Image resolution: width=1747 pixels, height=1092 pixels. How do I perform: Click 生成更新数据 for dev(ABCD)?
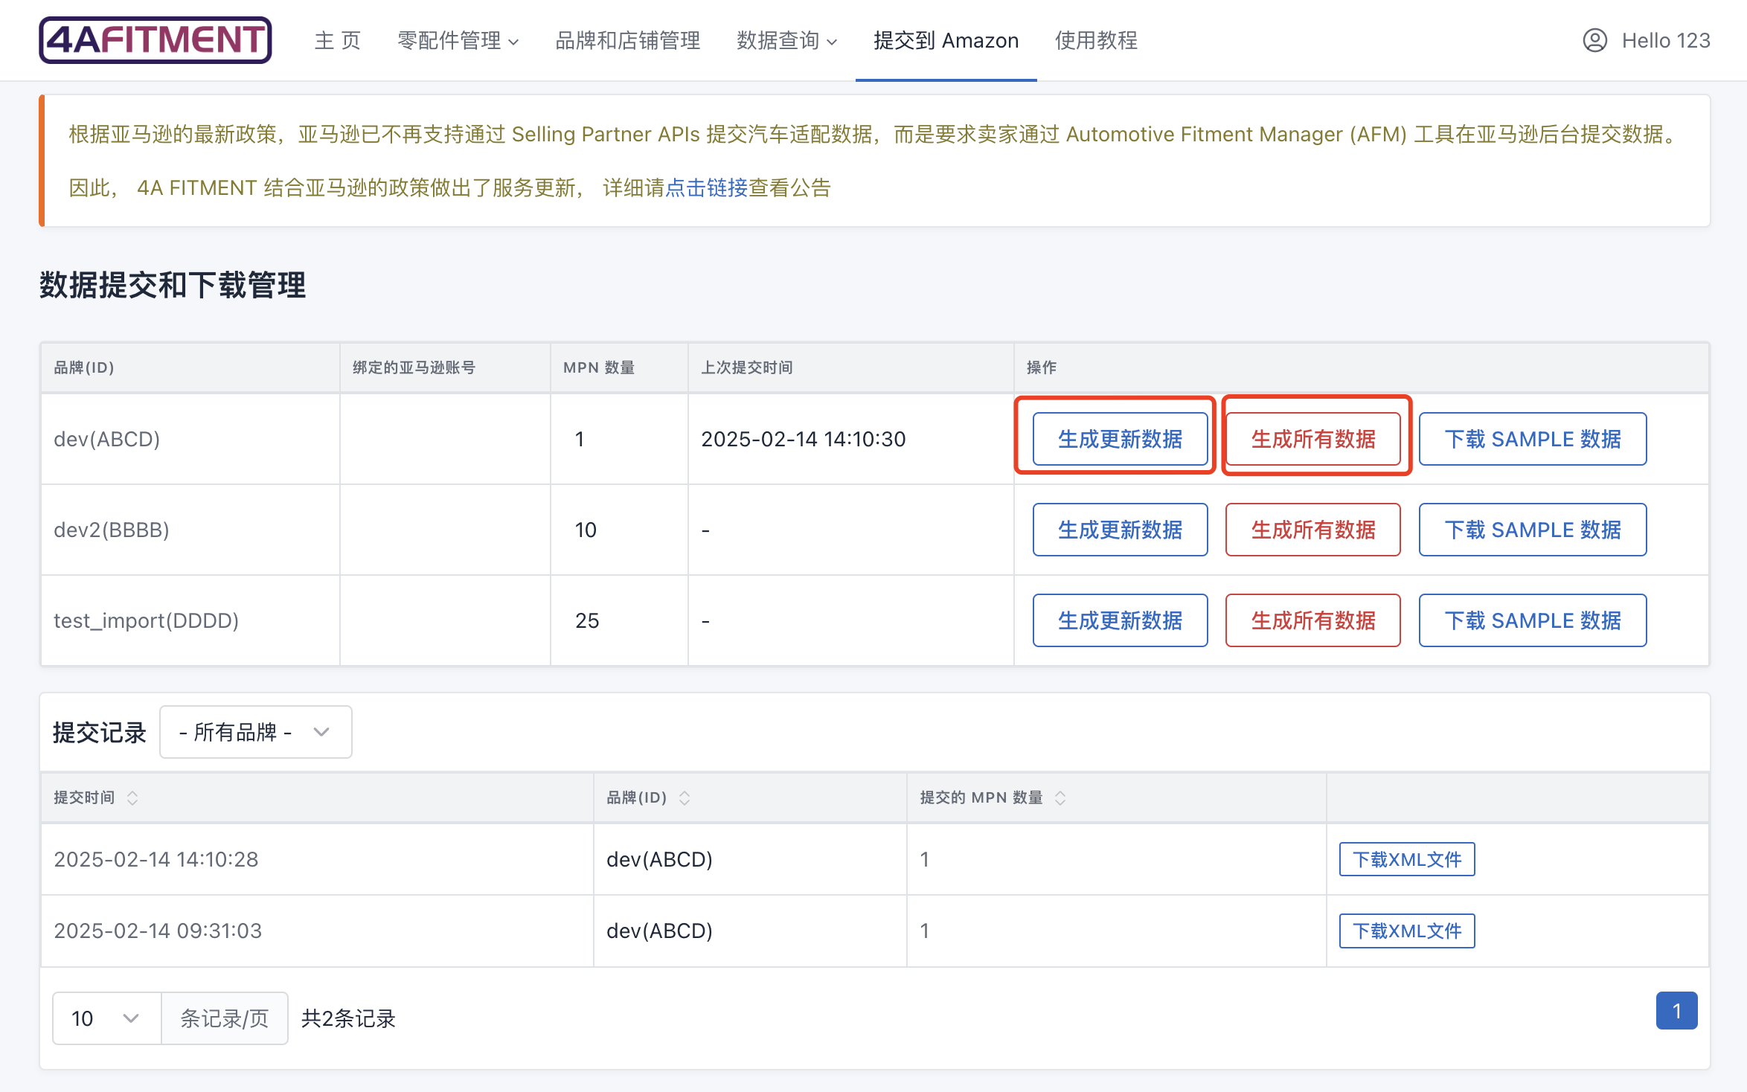pyautogui.click(x=1120, y=439)
